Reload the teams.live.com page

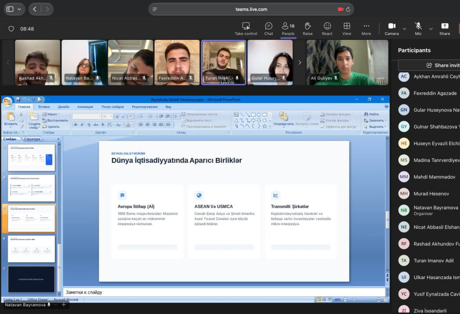pyautogui.click(x=348, y=9)
